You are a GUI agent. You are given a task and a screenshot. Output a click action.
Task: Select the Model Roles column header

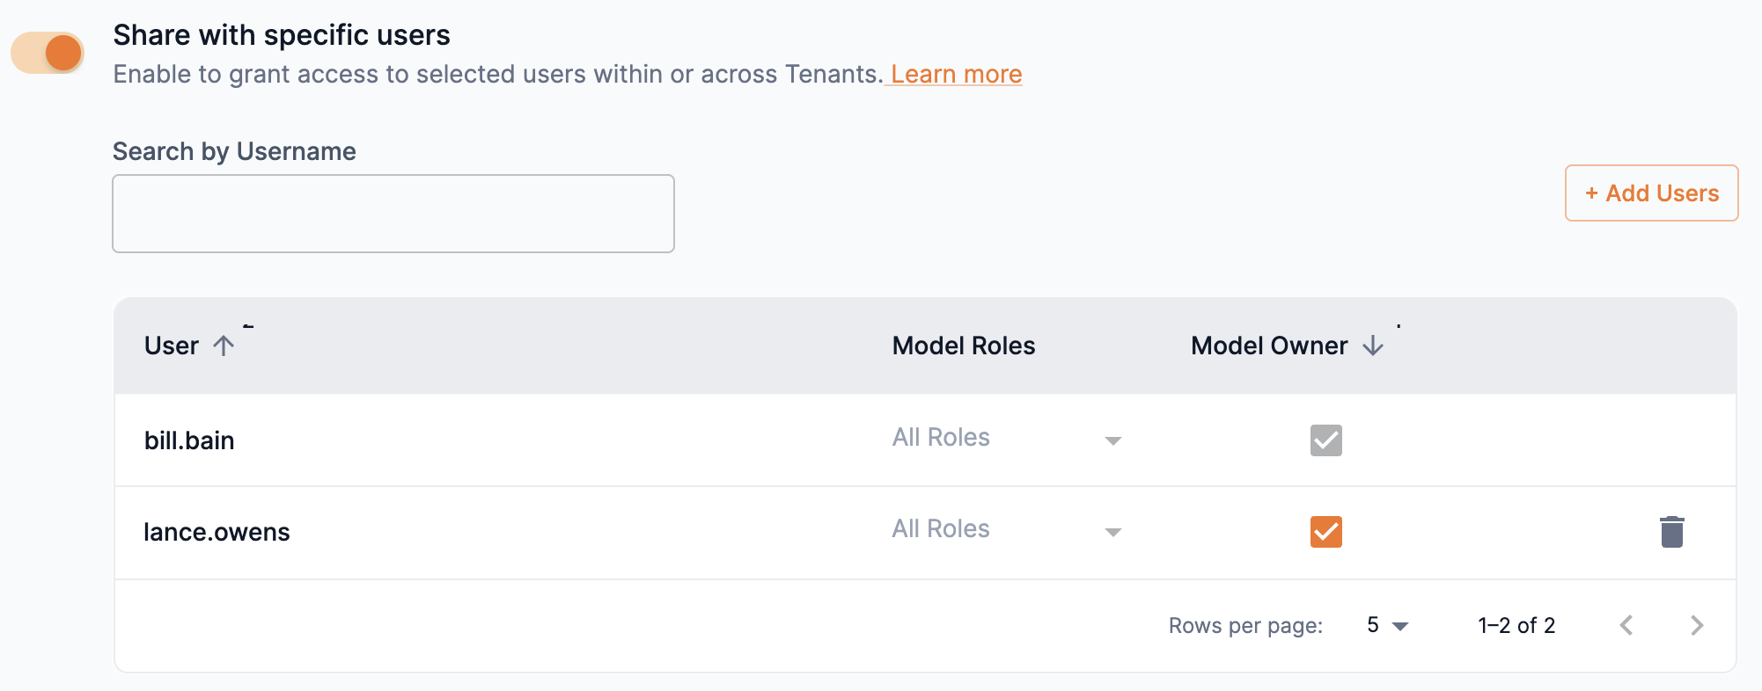pyautogui.click(x=963, y=345)
